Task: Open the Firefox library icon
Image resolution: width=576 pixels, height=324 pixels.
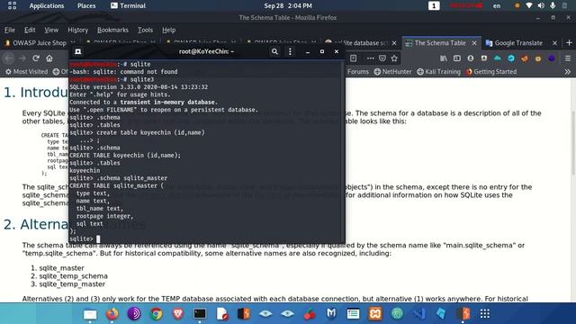Action: 444,58
